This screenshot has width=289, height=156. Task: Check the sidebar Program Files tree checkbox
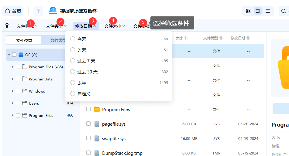[x=18, y=115]
